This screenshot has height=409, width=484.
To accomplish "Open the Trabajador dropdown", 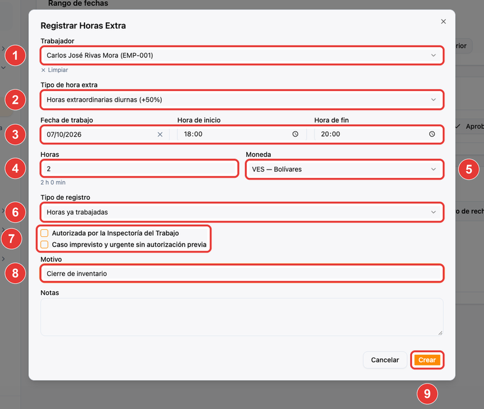I will pyautogui.click(x=242, y=56).
